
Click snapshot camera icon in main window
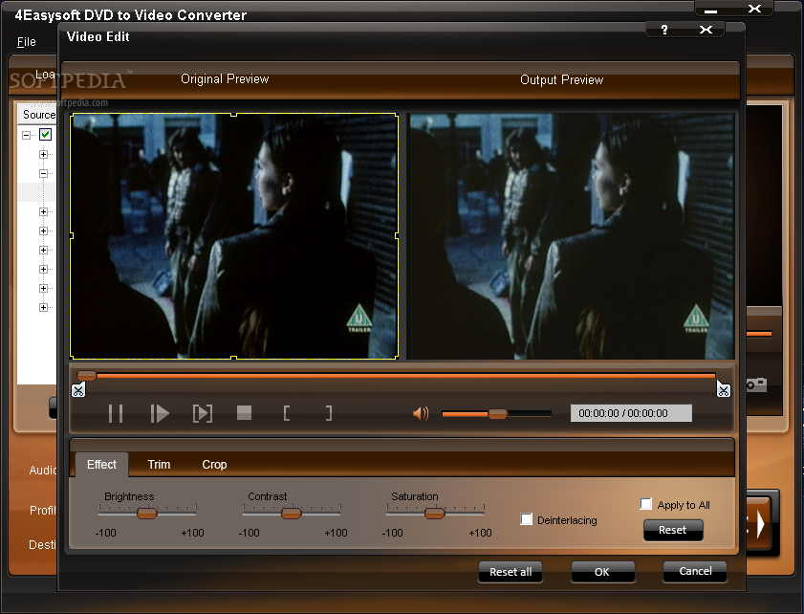pos(756,384)
